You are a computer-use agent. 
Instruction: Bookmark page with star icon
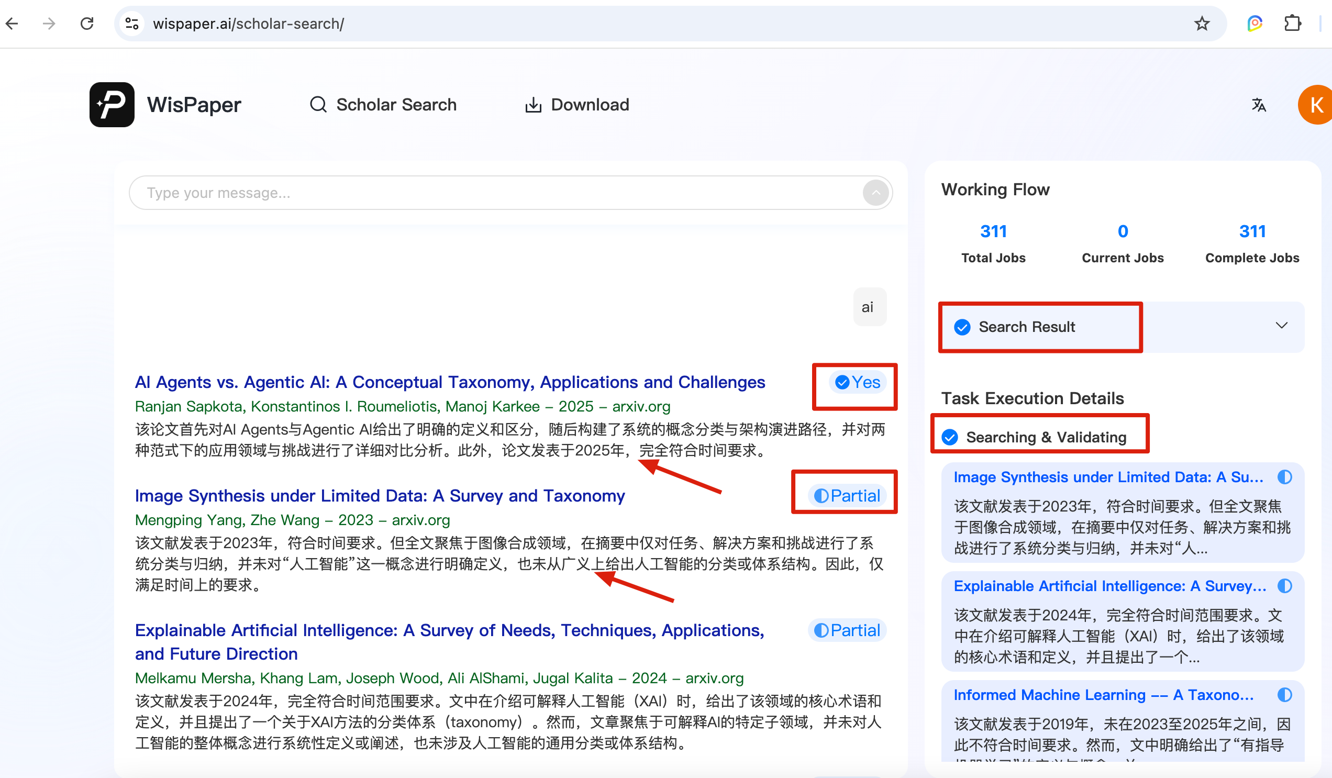click(1202, 24)
